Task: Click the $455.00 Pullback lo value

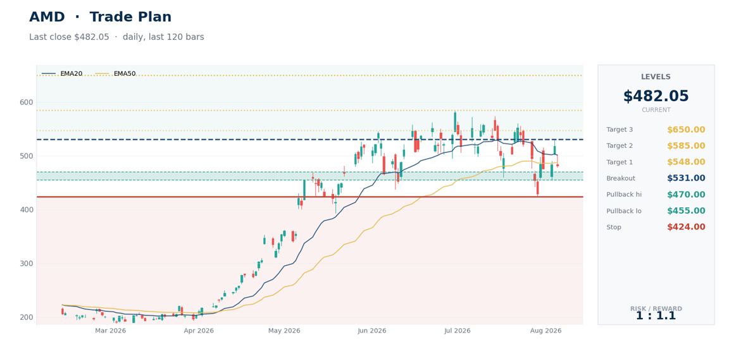Action: tap(686, 211)
